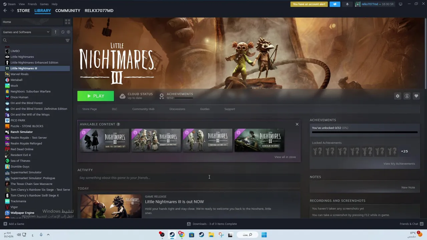This screenshot has width=427, height=240.
Task: Open the View menu
Action: (x=22, y=4)
